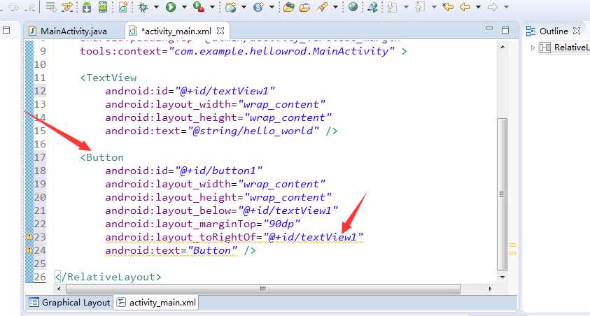Click the yellow Back arrow

(x=465, y=7)
